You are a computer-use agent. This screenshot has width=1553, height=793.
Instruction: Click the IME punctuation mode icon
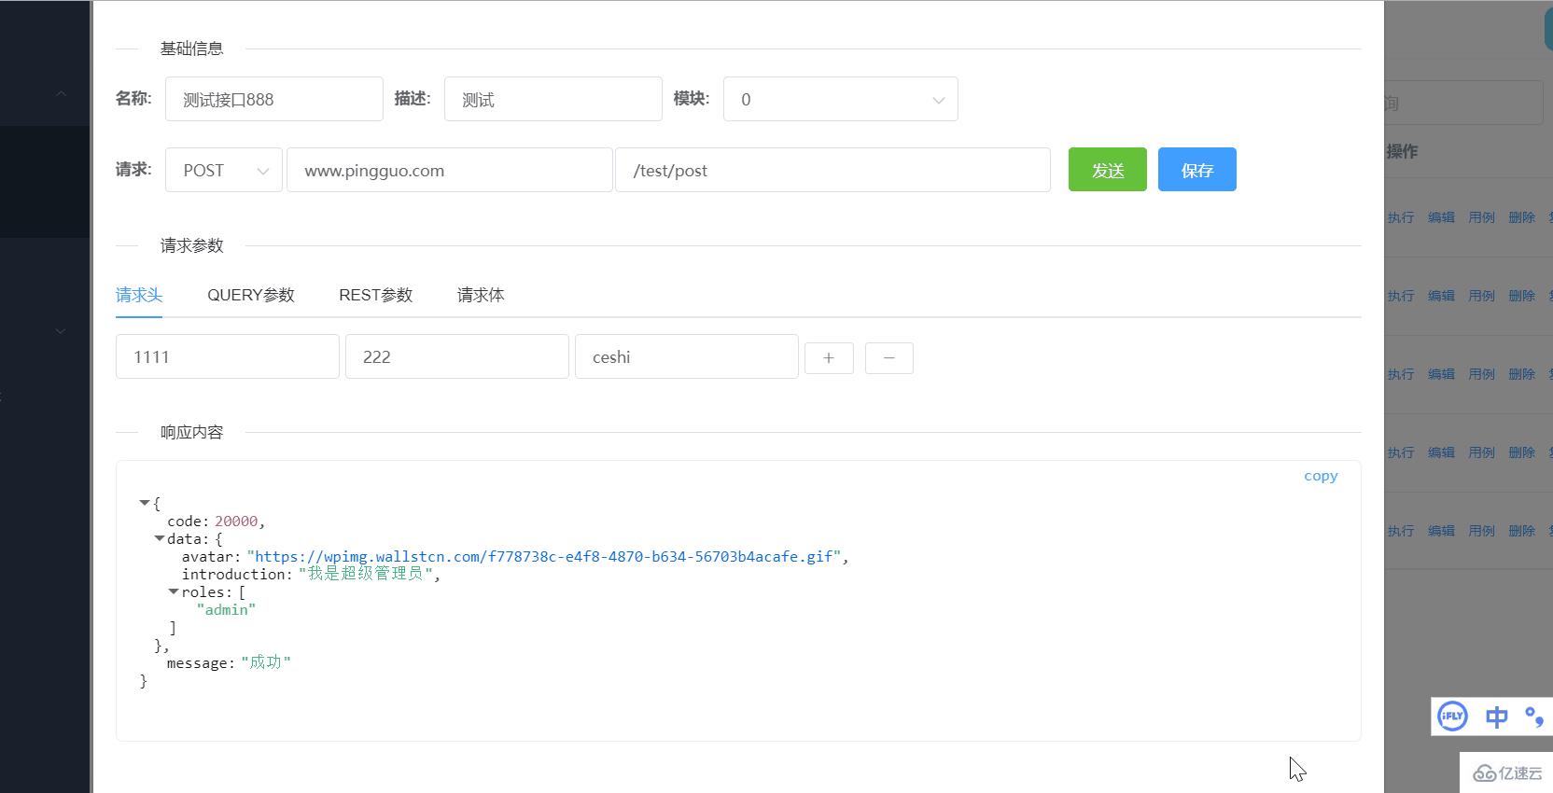coord(1534,716)
